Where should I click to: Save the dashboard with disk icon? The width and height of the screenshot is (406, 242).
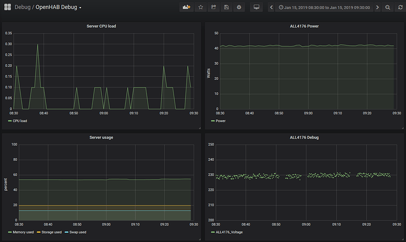(x=227, y=7)
